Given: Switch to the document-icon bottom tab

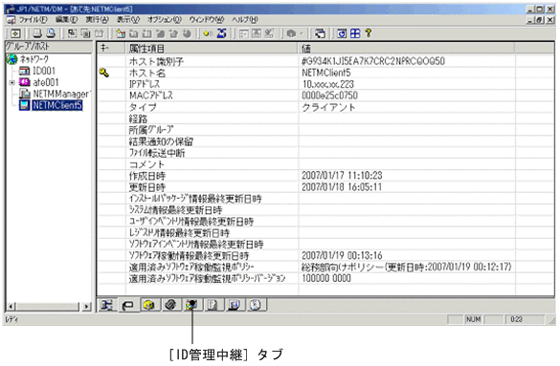Looking at the screenshot, I should [213, 305].
